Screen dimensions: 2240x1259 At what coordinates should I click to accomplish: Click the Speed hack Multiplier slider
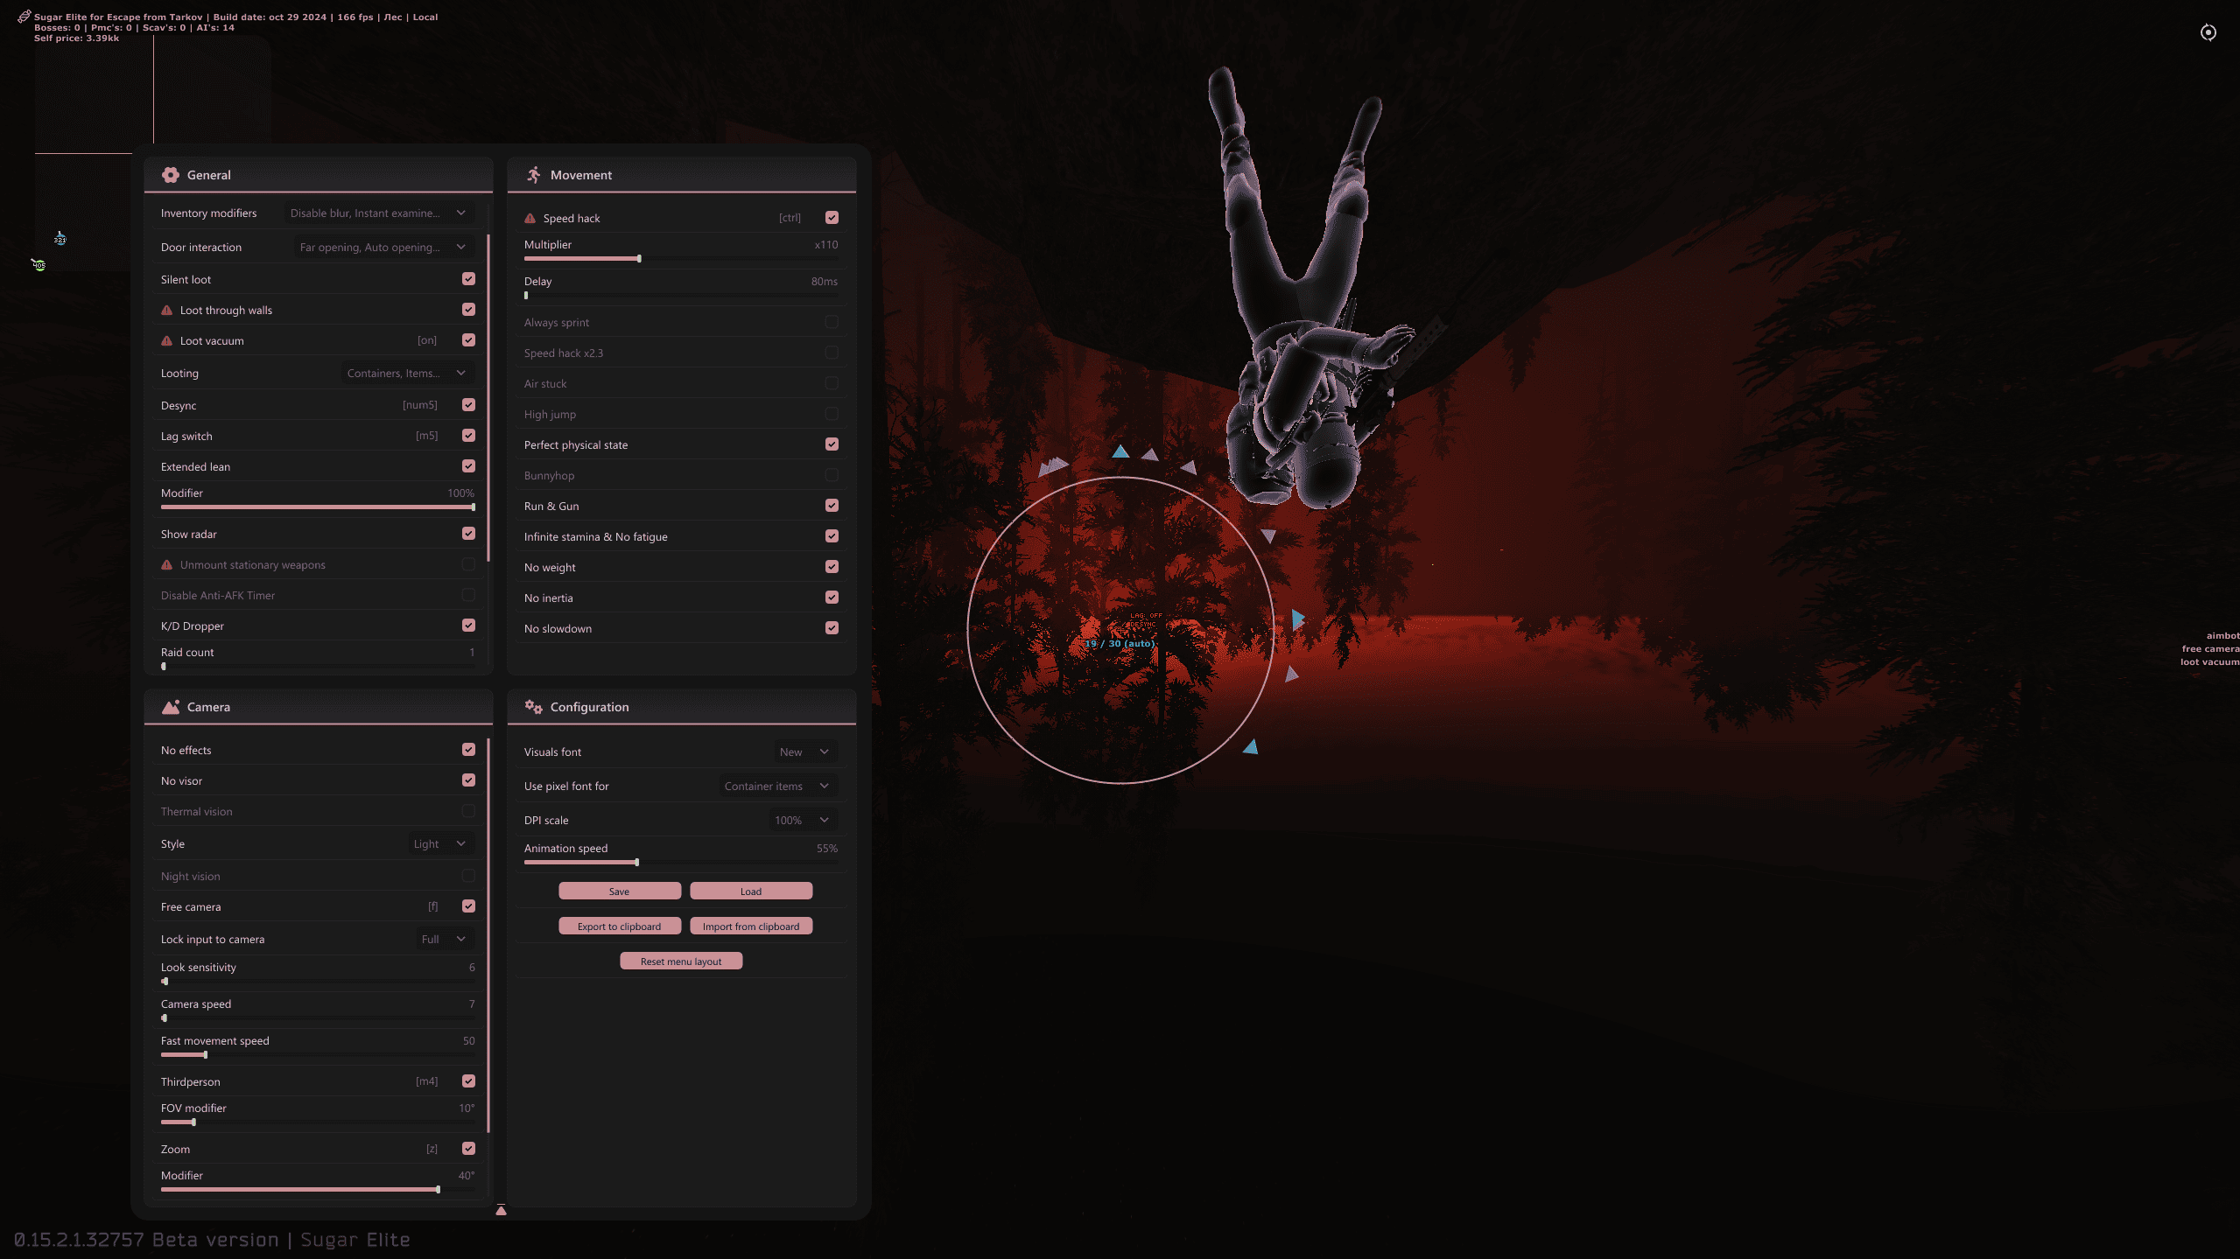pos(639,259)
